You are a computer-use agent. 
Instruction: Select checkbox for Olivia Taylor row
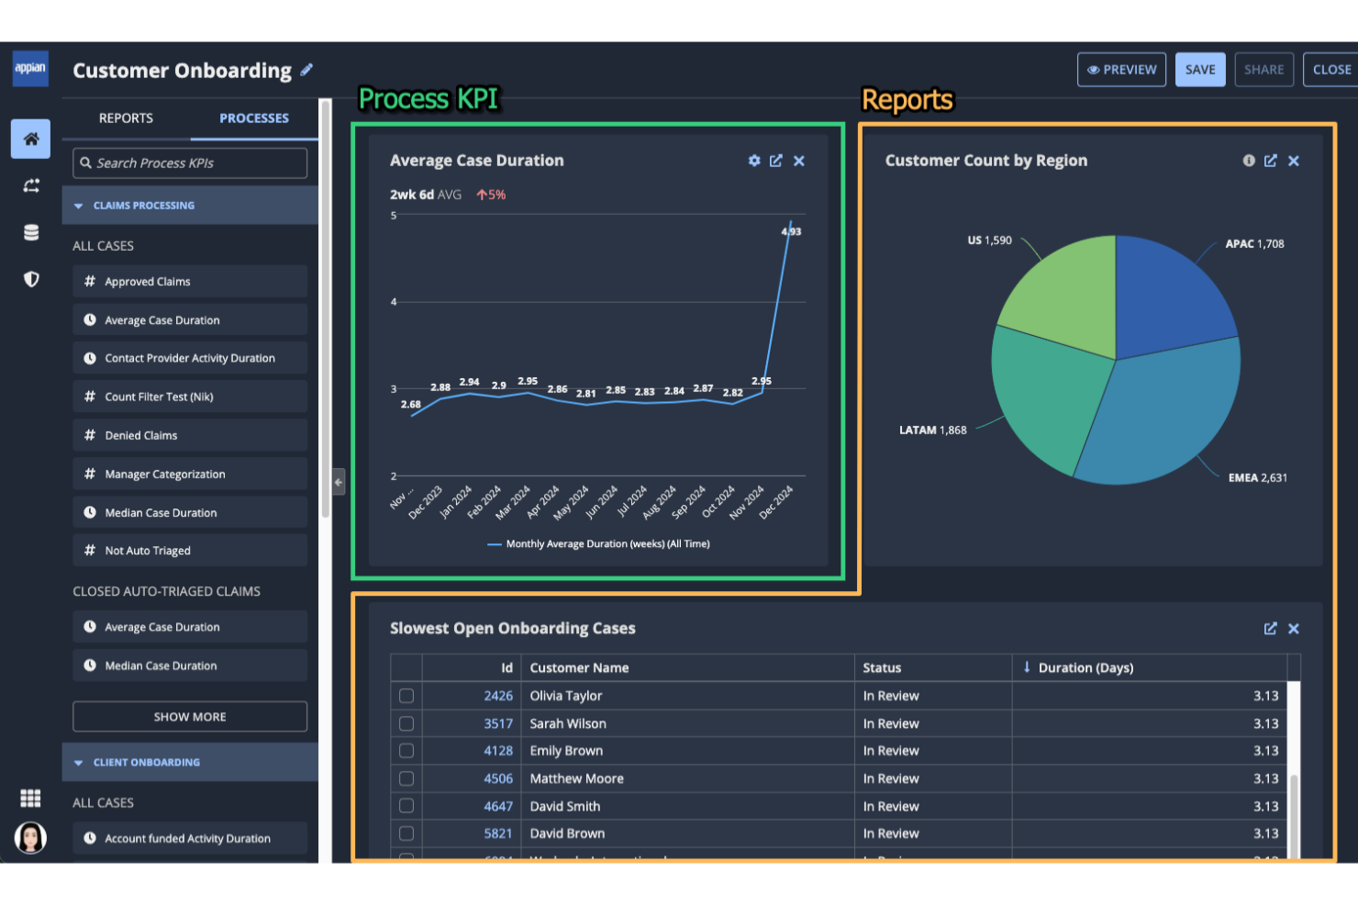point(406,696)
